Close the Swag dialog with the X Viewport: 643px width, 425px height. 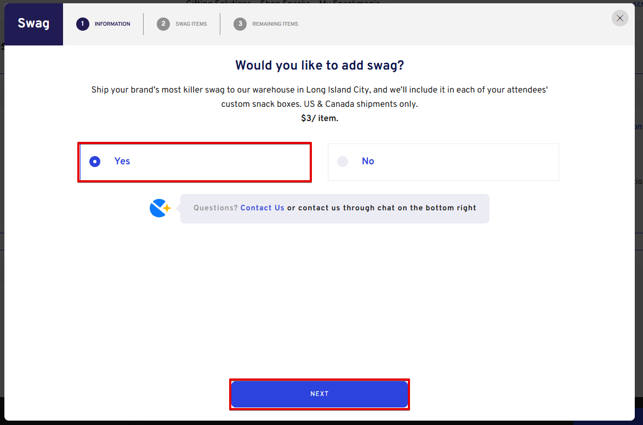coord(620,18)
